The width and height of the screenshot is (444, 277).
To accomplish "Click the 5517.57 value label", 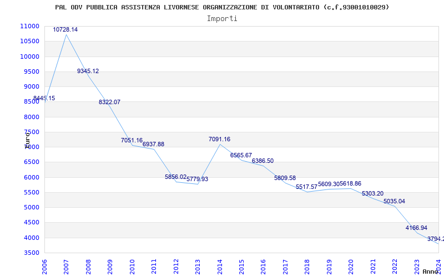I will (x=307, y=187).
